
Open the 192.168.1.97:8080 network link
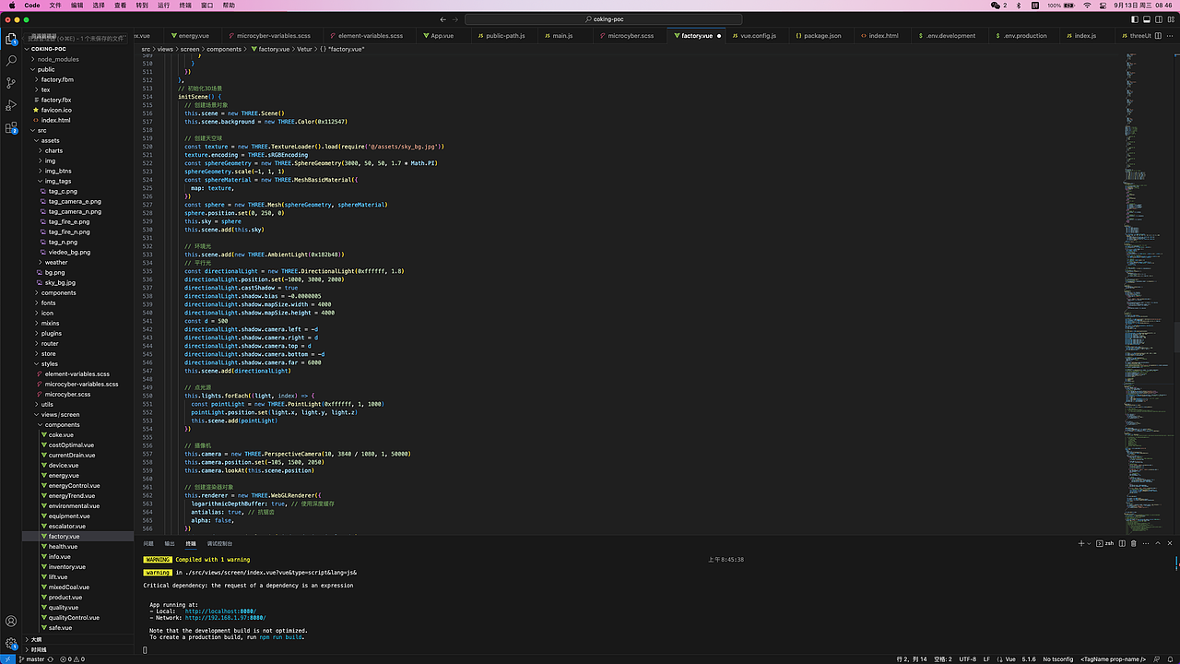[225, 617]
